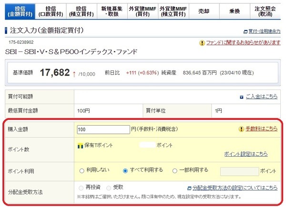Viewport: 286px width, 207px height.
Task: Open ポイント設定はこちら link
Action: click(x=245, y=154)
